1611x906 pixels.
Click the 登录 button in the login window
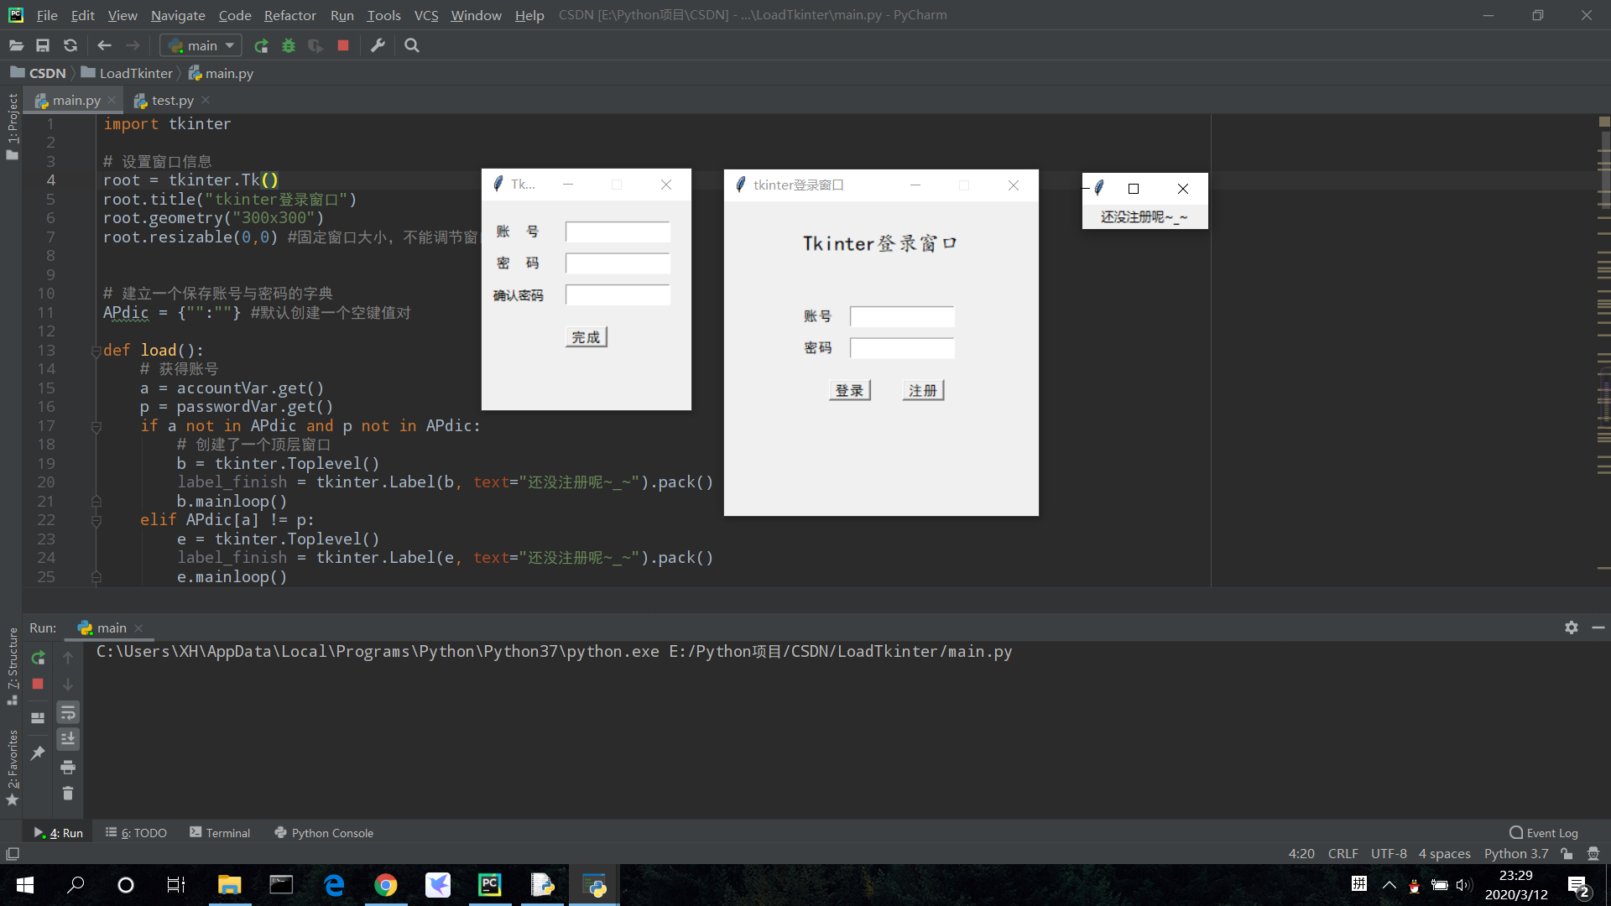coord(850,389)
